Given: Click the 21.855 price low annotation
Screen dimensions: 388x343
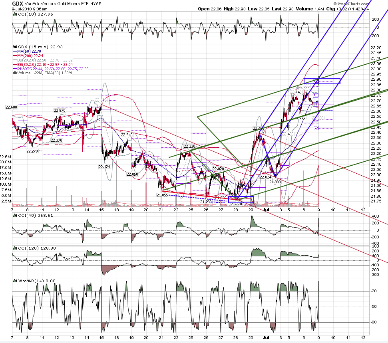Looking at the screenshot, I should point(162,195).
